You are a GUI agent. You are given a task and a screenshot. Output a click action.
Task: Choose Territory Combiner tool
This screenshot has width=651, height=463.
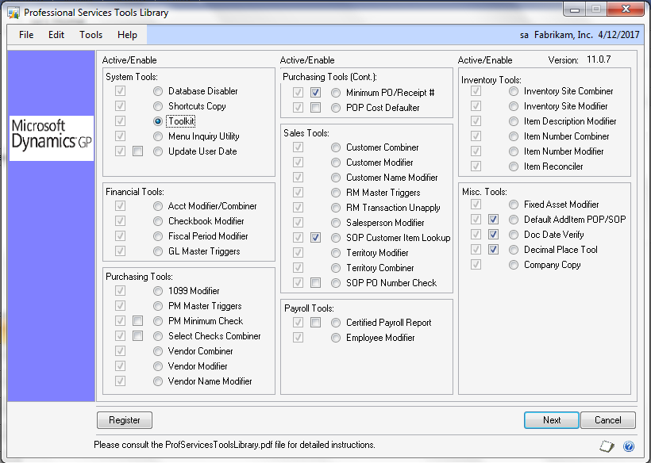[336, 268]
